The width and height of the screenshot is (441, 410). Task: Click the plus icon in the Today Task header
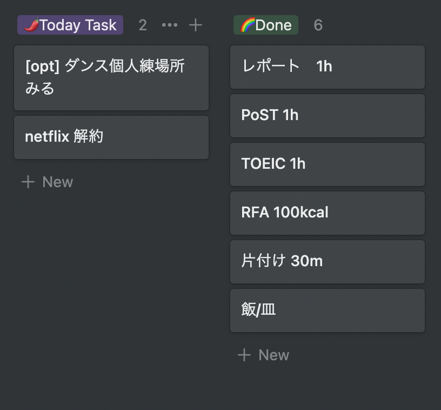[195, 25]
